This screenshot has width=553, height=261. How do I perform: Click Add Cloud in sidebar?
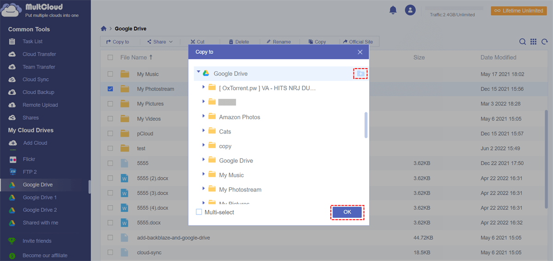35,143
